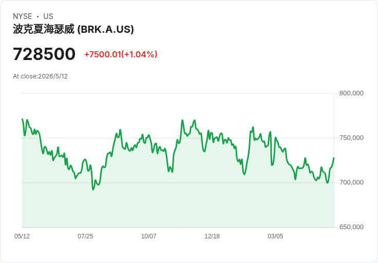Click the 12/18 x-axis date label

tap(212, 236)
